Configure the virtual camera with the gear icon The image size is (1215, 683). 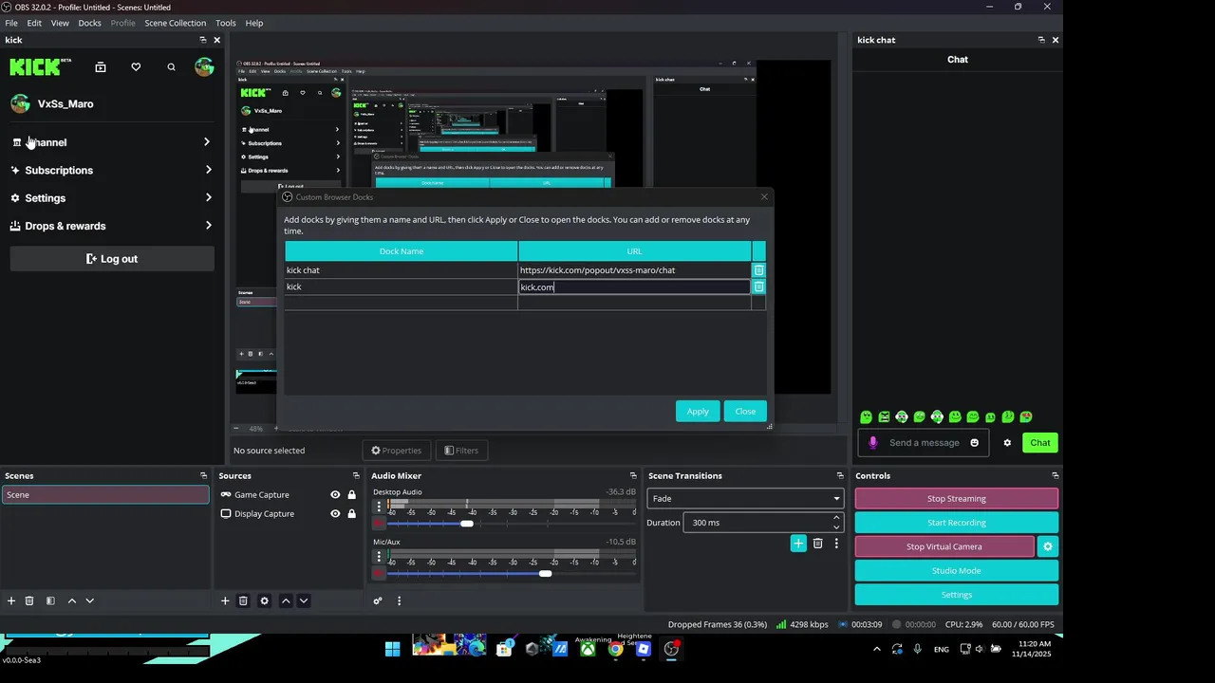pos(1048,546)
